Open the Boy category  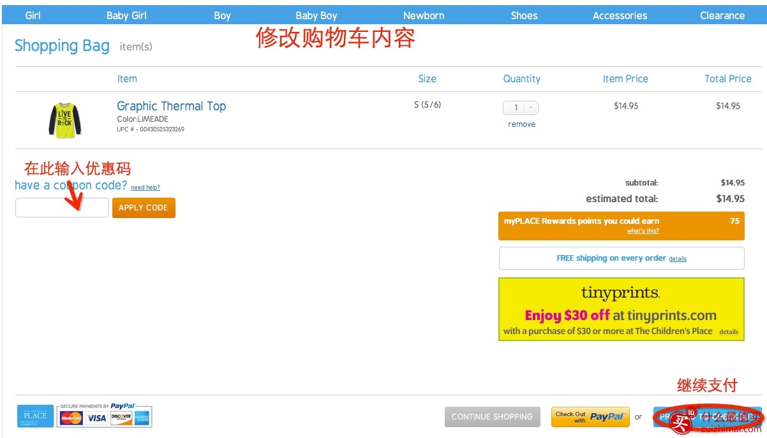[222, 15]
